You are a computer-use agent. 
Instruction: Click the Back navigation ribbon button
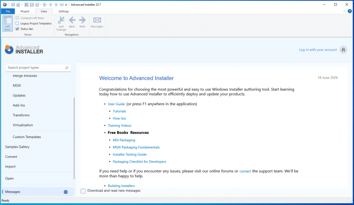(x=72, y=22)
